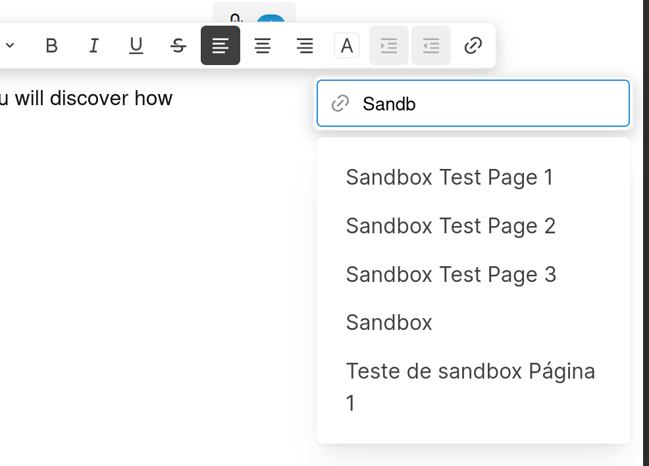Viewport: 649px width, 466px height.
Task: Center align the text
Action: point(263,45)
